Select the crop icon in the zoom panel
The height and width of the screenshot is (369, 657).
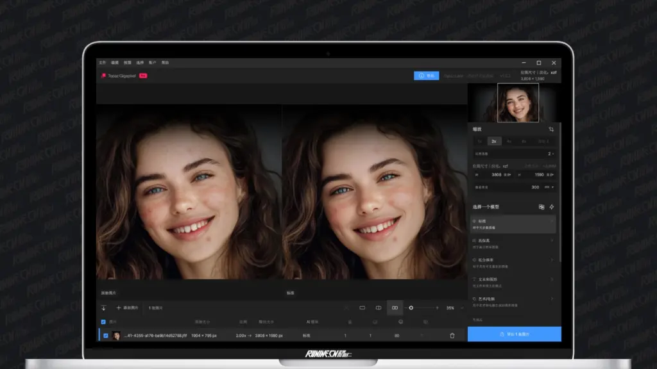(x=552, y=129)
